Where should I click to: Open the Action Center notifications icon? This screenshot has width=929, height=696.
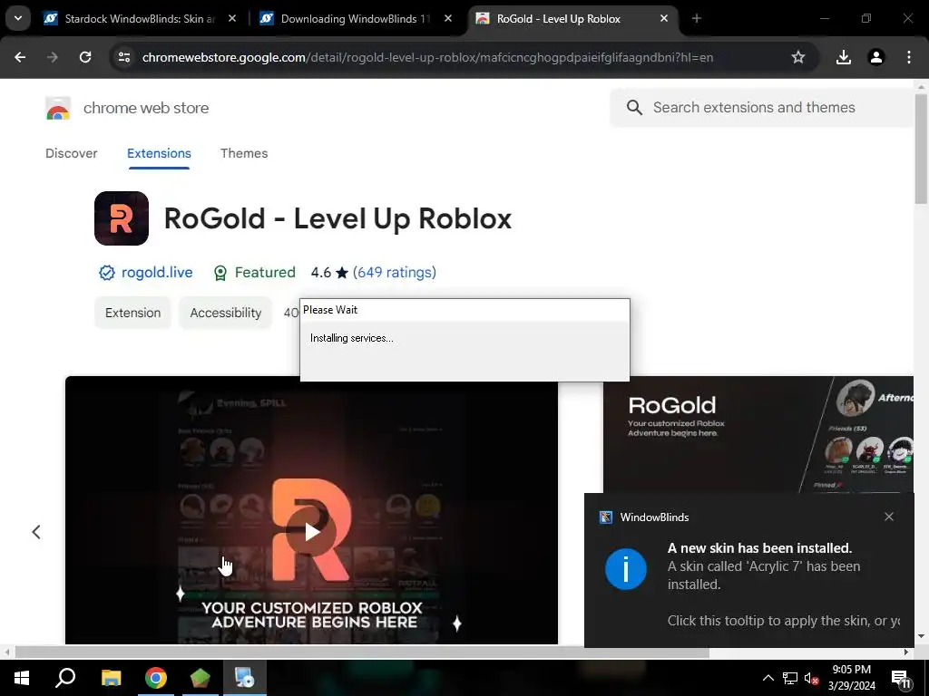901,679
